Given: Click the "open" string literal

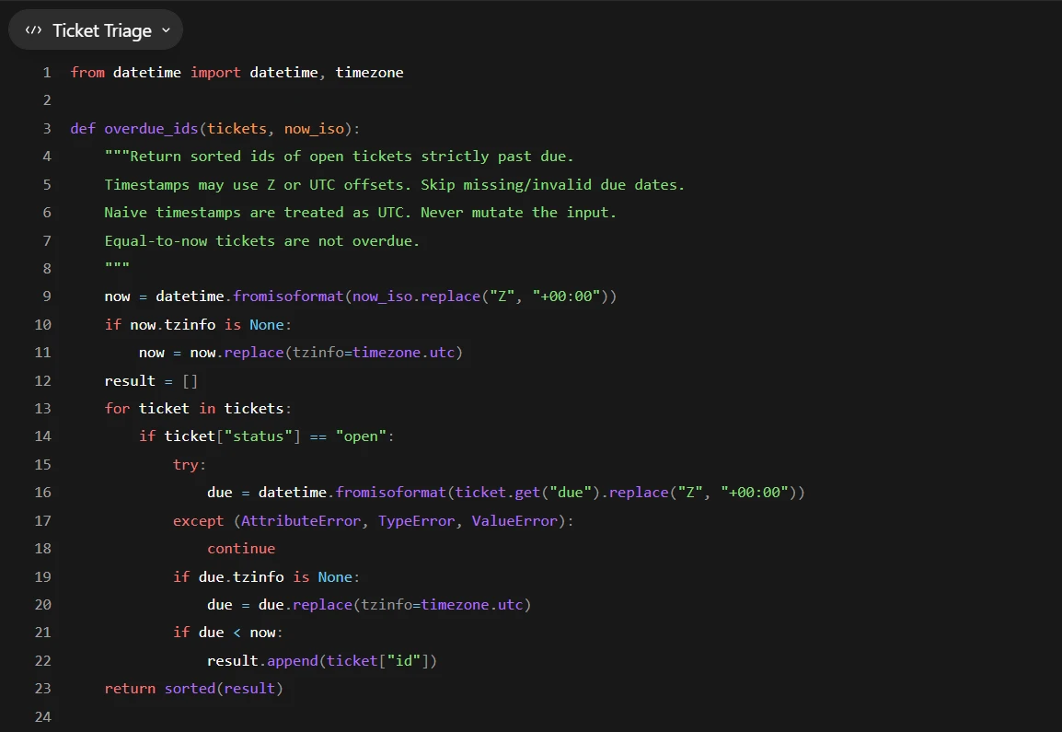Looking at the screenshot, I should pyautogui.click(x=361, y=436).
